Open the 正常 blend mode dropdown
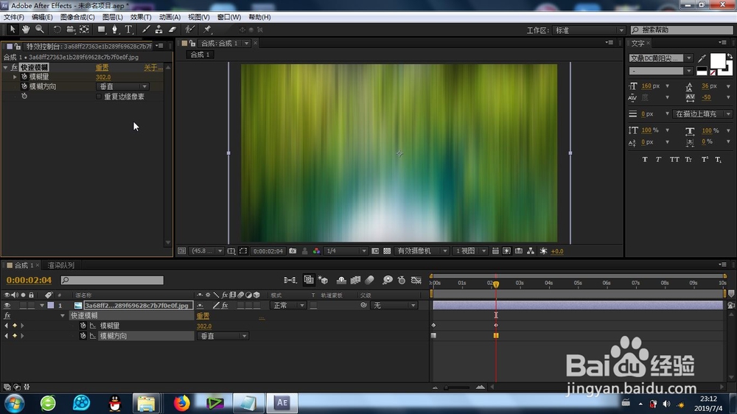The width and height of the screenshot is (737, 414). click(x=289, y=306)
